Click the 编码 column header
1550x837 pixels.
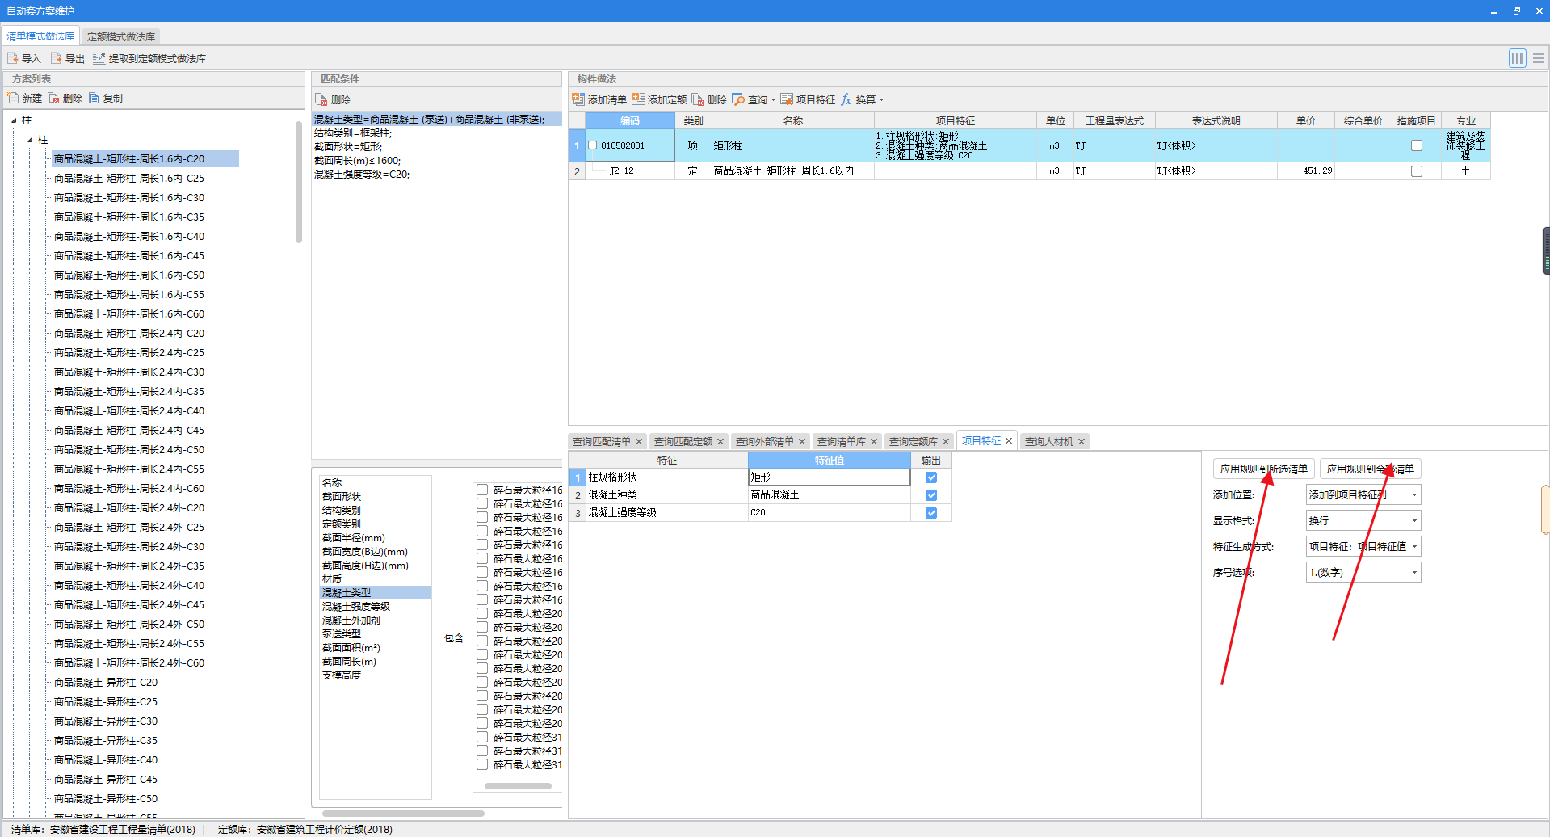630,120
